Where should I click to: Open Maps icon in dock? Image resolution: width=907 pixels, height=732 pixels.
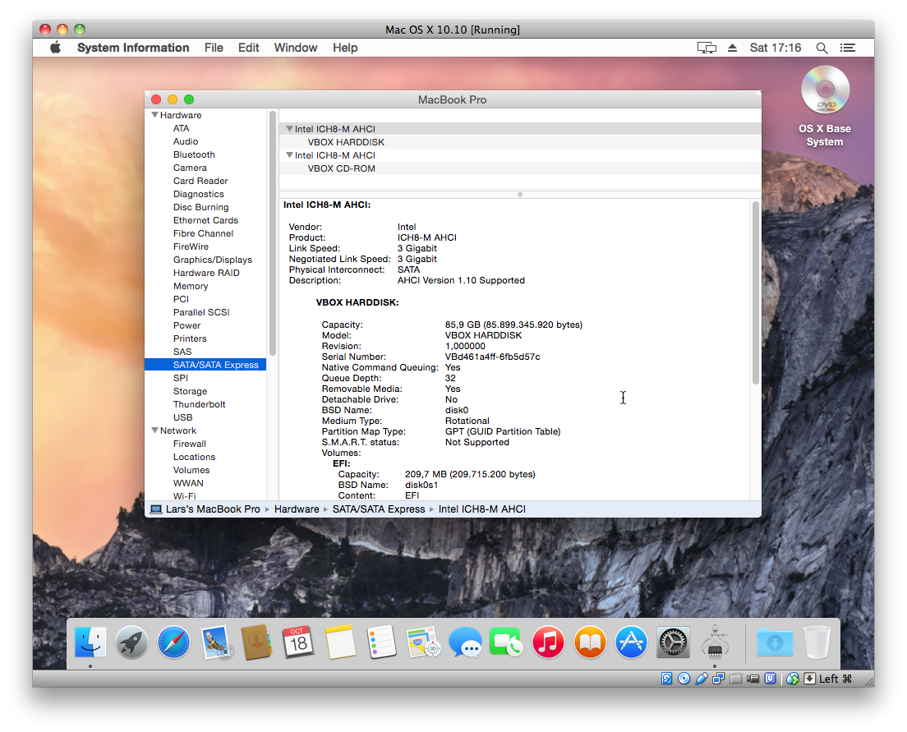pyautogui.click(x=423, y=642)
